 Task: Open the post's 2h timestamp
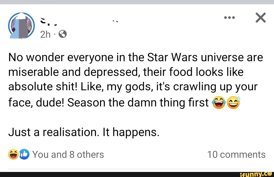pos(45,34)
